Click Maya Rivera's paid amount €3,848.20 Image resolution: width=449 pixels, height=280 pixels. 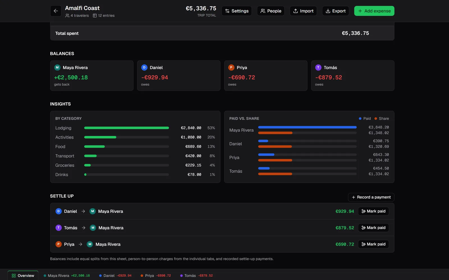[x=379, y=127]
